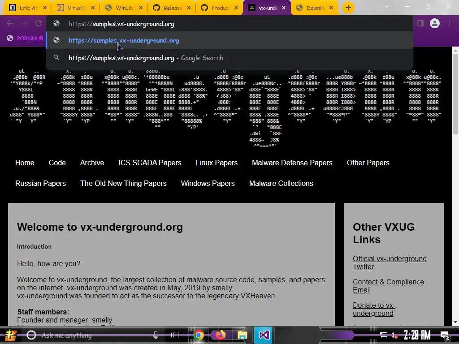Click the Cortana circle icon
The image size is (459, 344).
[31, 335]
